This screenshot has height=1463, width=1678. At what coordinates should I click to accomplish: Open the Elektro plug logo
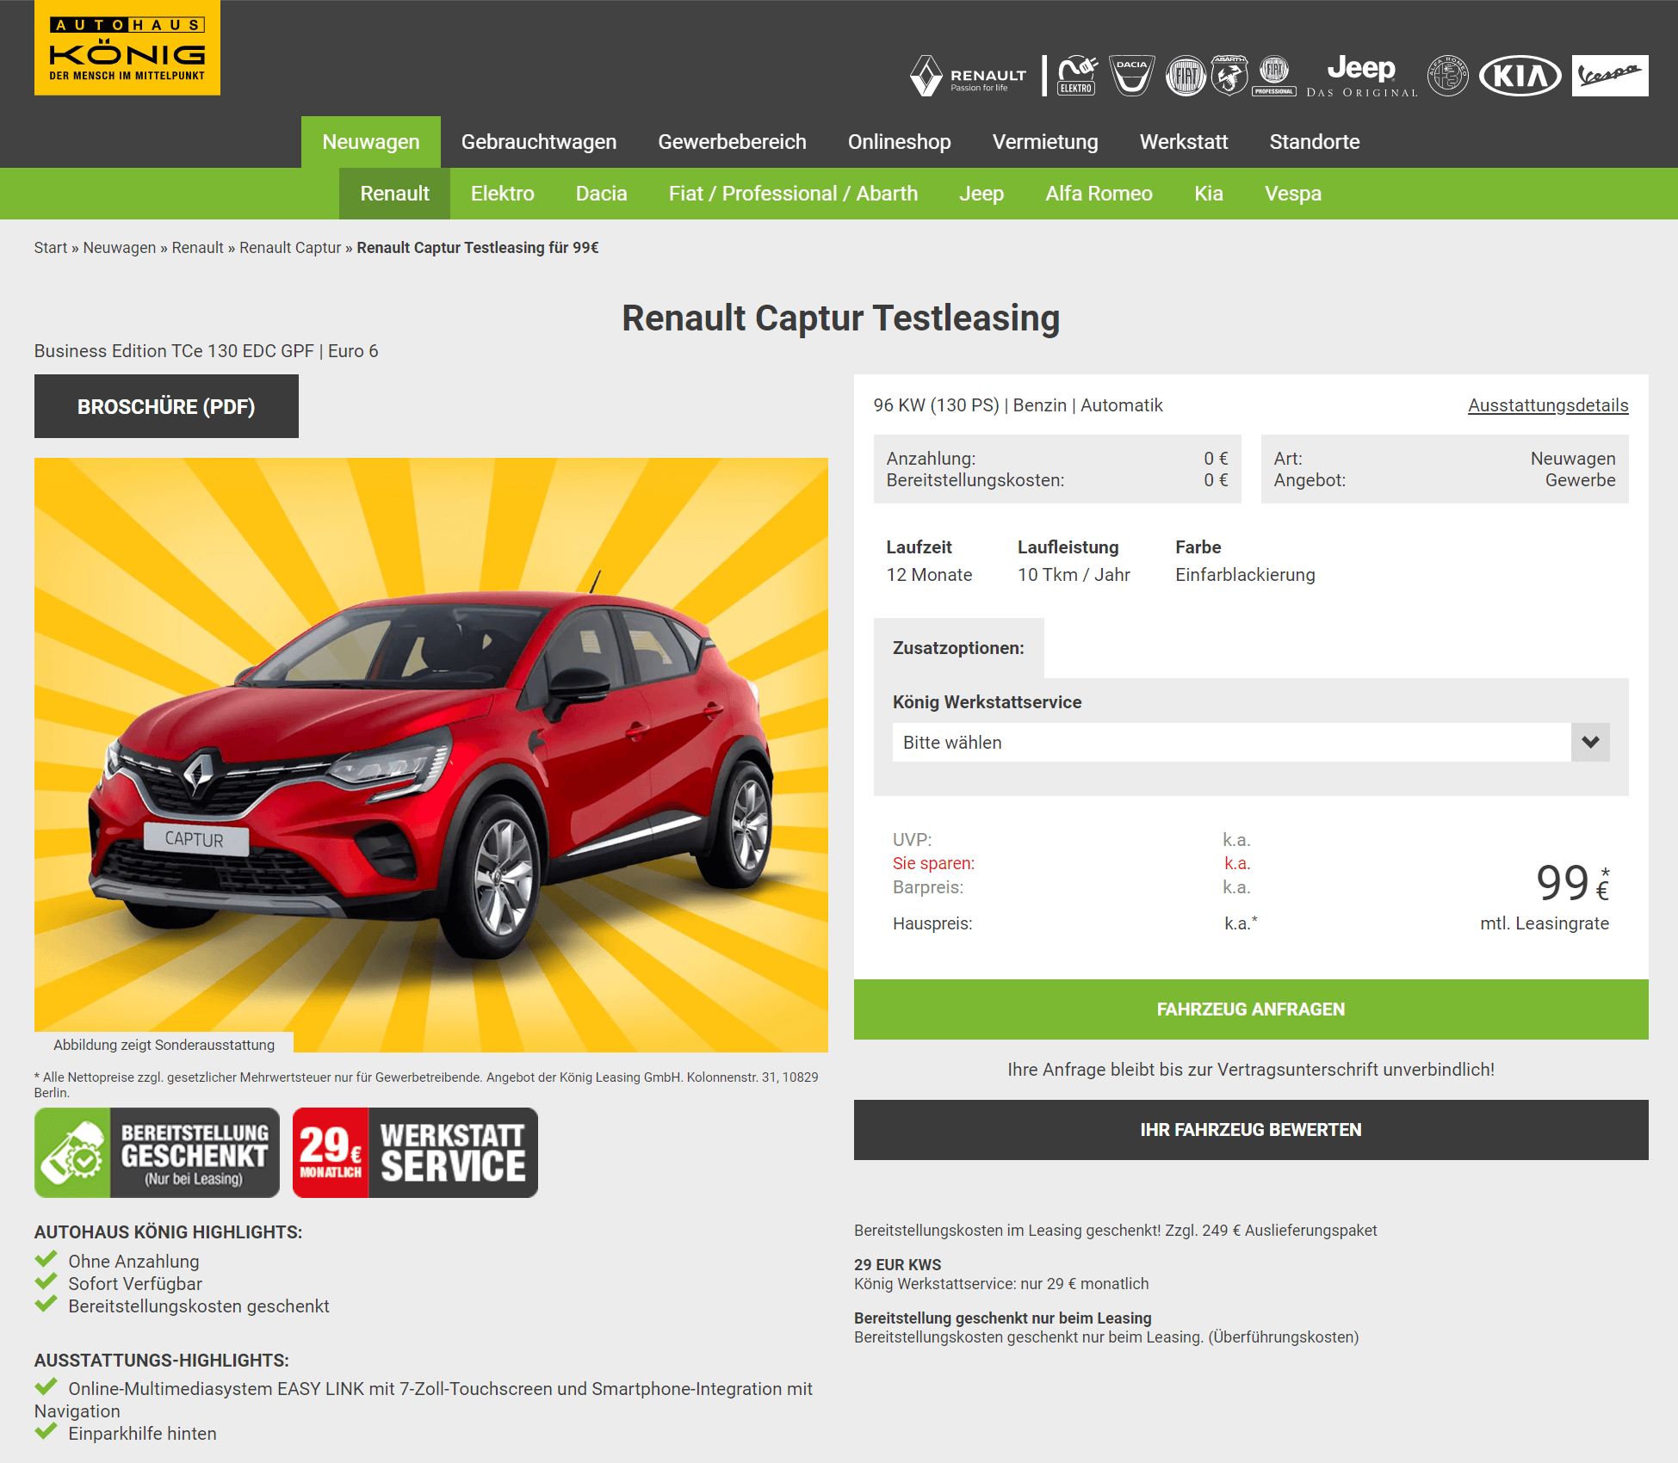pyautogui.click(x=1076, y=76)
